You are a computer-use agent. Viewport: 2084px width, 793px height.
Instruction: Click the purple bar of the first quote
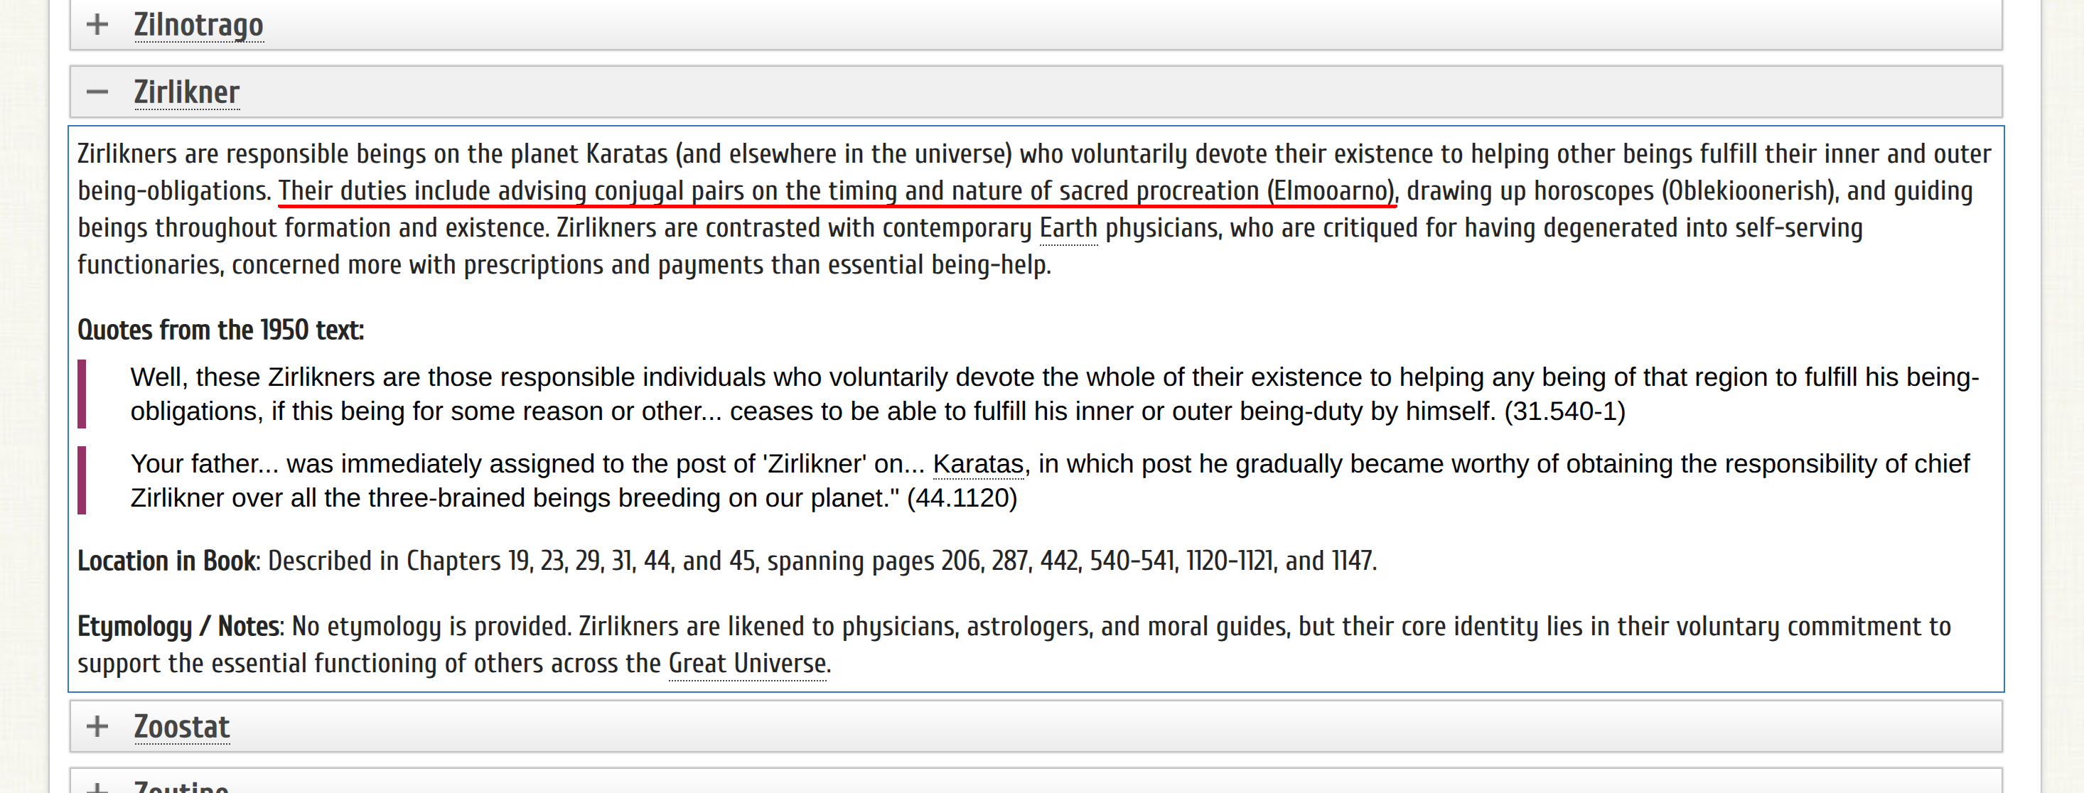[x=82, y=394]
